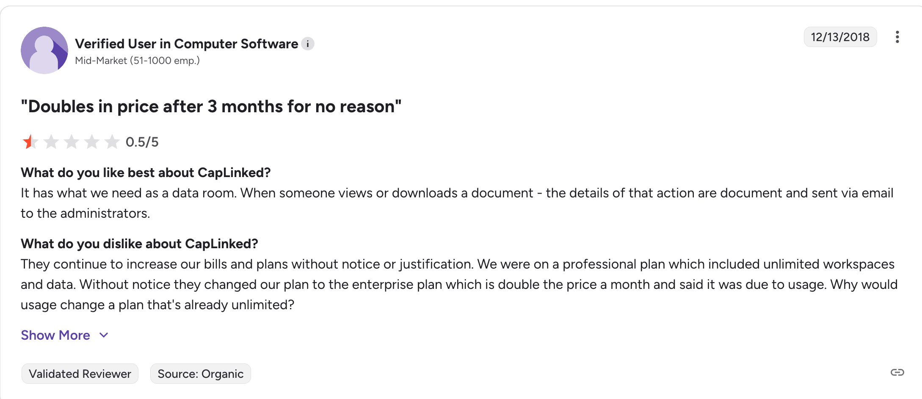Click the third star in the rating row

point(71,142)
